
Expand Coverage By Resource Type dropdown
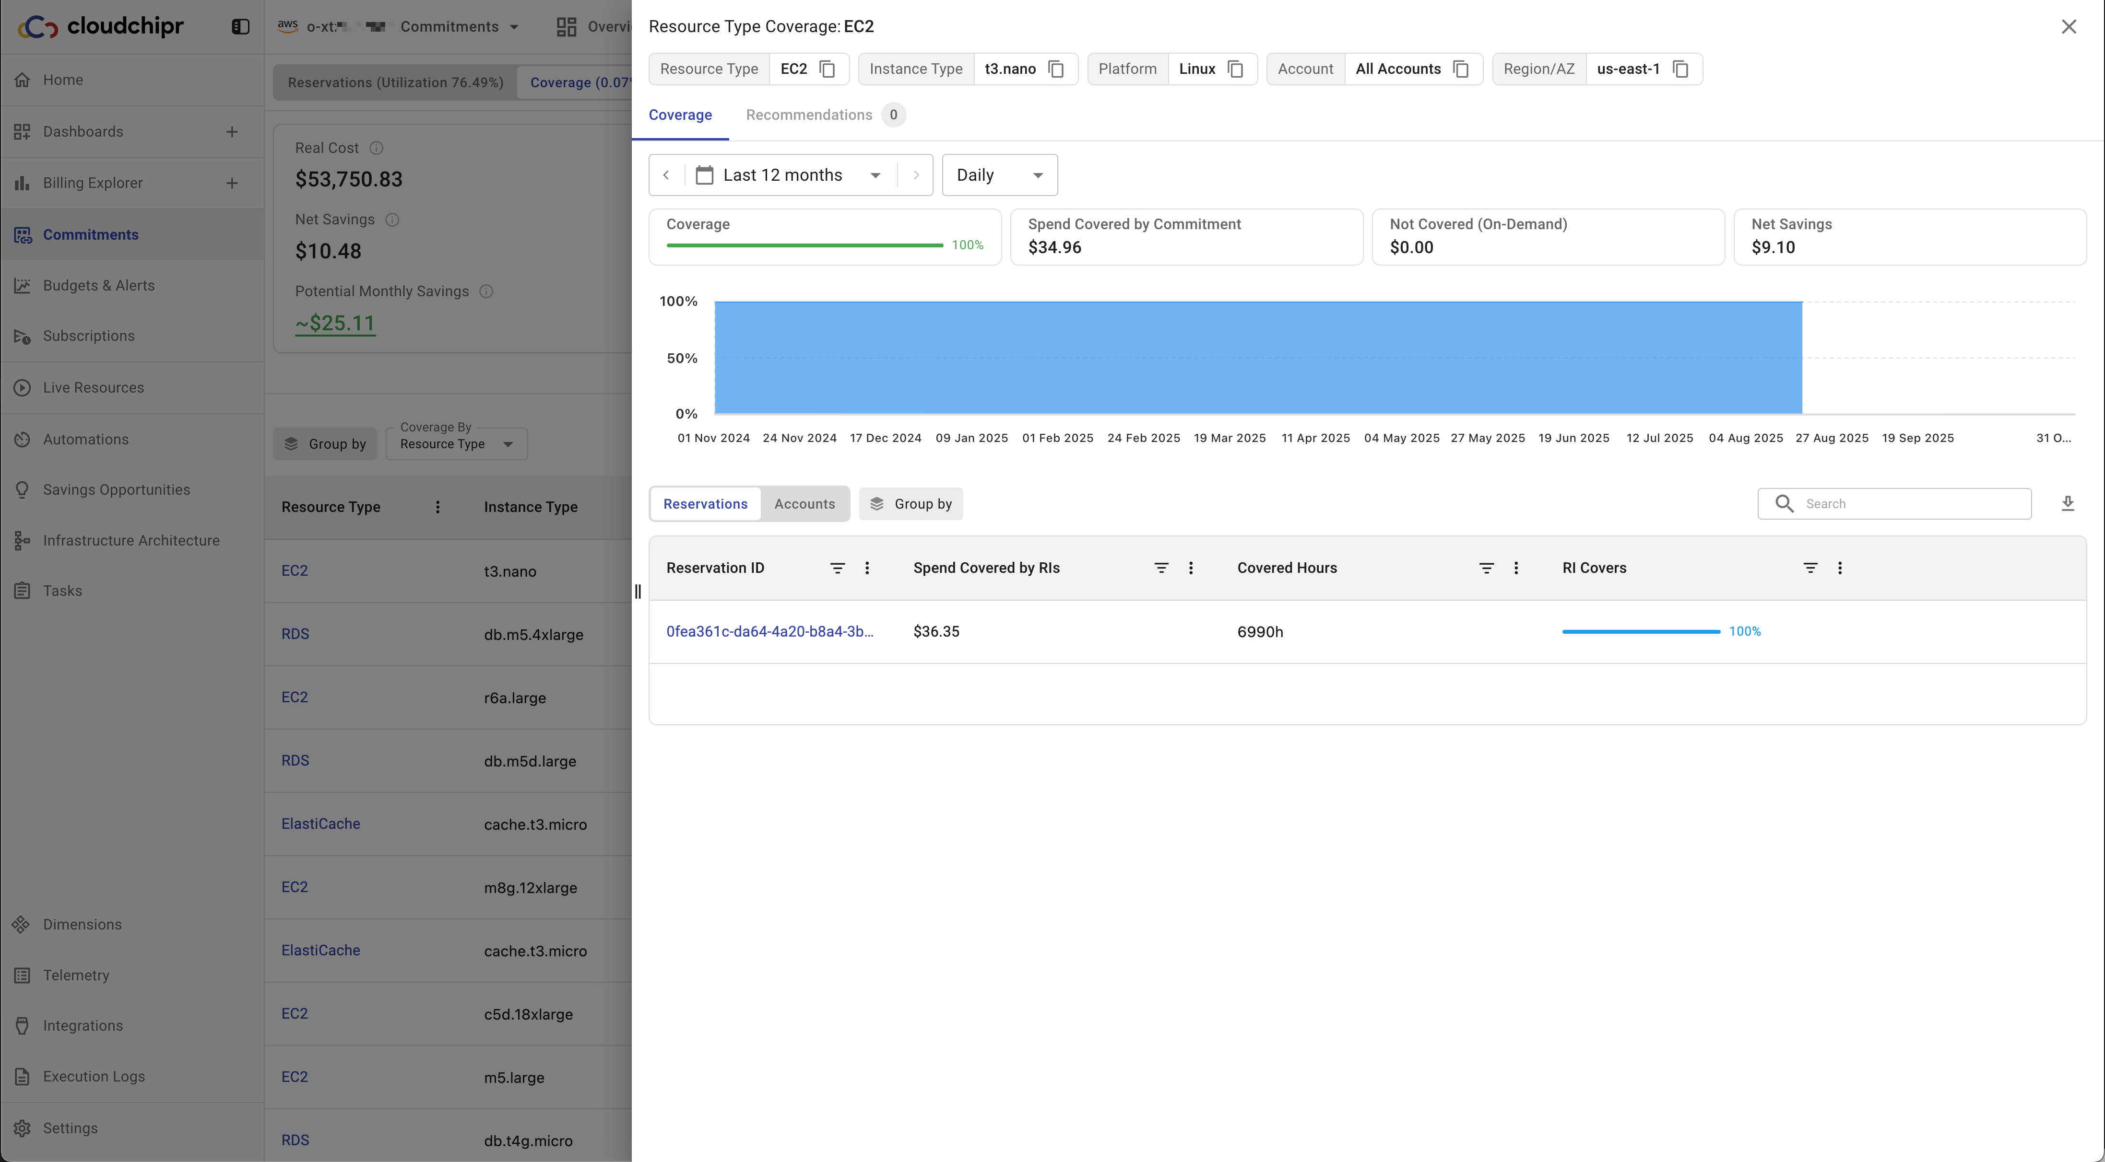456,444
